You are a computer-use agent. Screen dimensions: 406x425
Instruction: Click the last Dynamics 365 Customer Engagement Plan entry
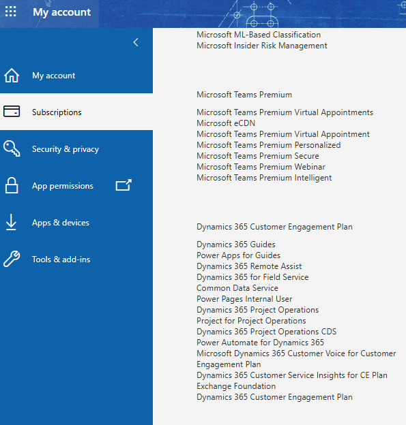point(274,397)
